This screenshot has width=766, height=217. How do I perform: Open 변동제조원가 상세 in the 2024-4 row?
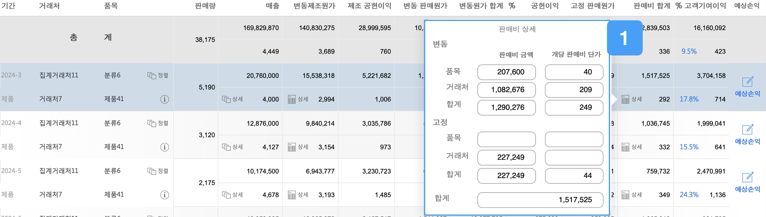[x=298, y=147]
